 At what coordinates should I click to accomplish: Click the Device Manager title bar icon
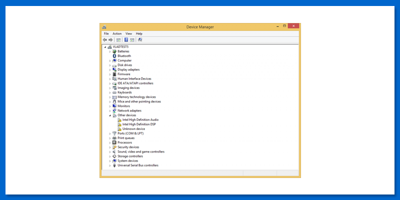click(x=104, y=27)
